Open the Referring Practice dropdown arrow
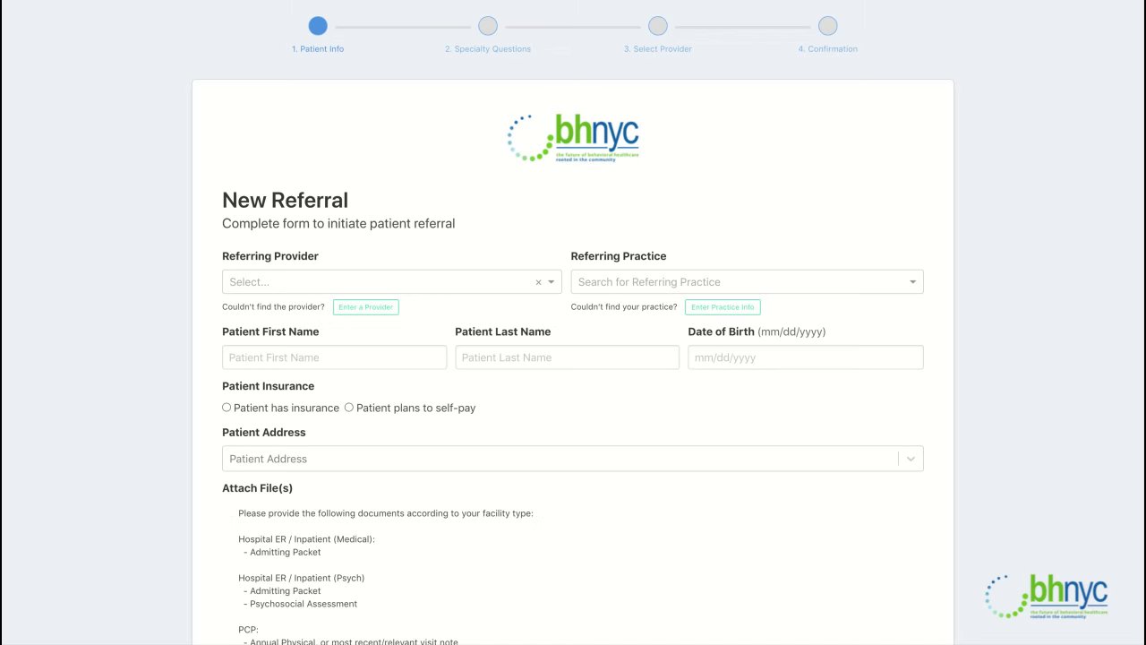Screen dimensions: 1146x645 912,282
